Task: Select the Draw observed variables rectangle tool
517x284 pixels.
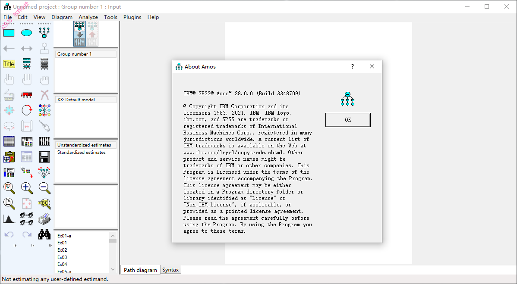Action: 9,33
